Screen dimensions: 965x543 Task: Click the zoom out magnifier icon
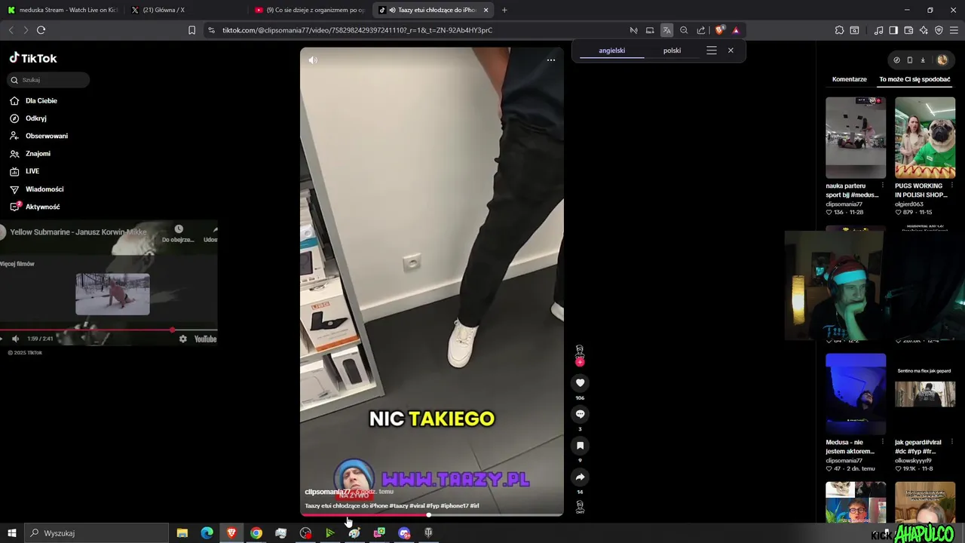point(684,30)
